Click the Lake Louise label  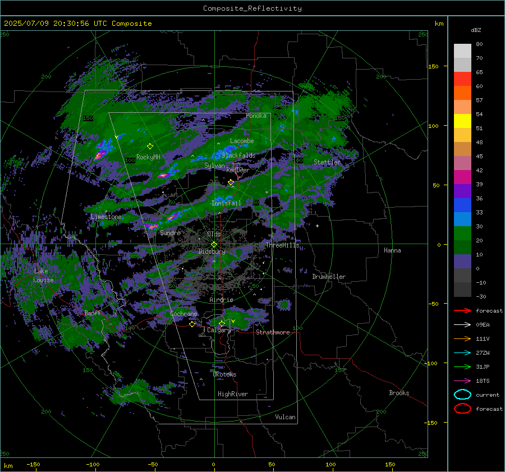point(43,276)
